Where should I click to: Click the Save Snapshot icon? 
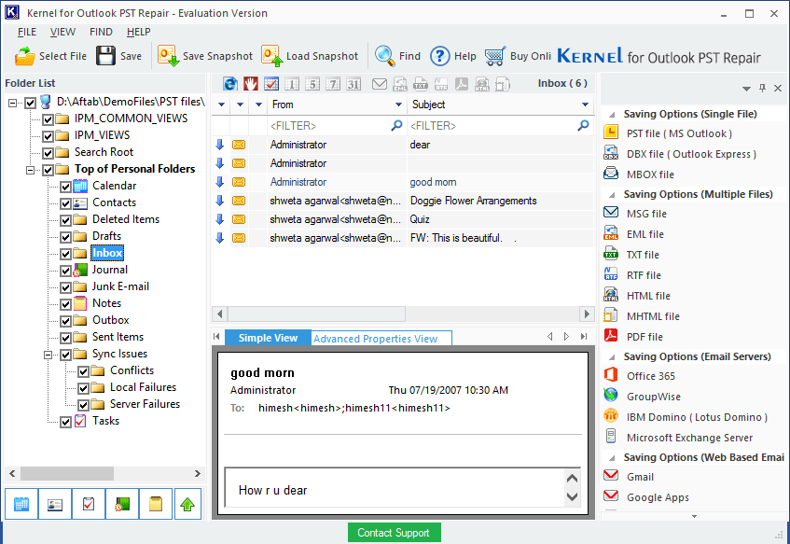coord(168,56)
